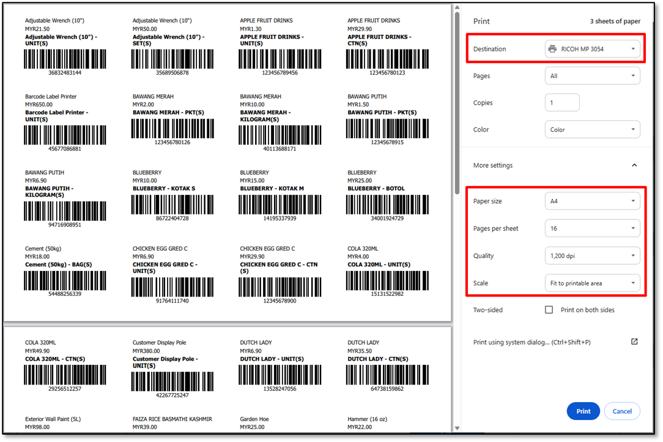663x442 pixels.
Task: Open the Pages per sheet dropdown
Action: pos(592,229)
